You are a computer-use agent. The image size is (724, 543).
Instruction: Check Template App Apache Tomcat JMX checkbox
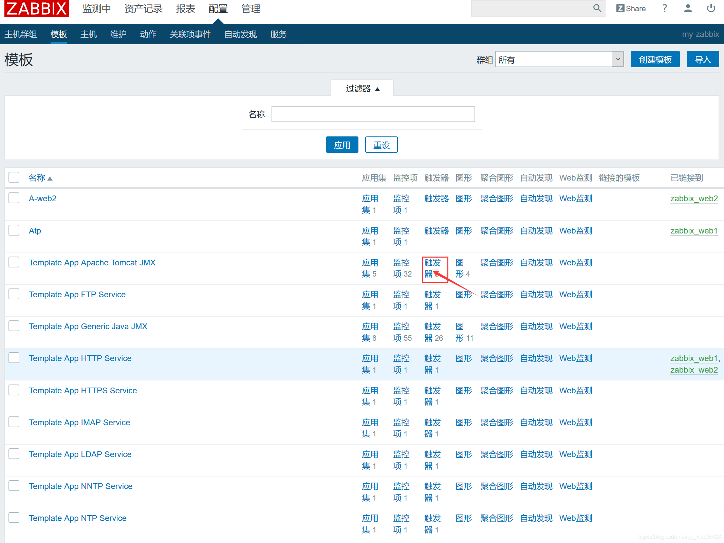coord(14,262)
